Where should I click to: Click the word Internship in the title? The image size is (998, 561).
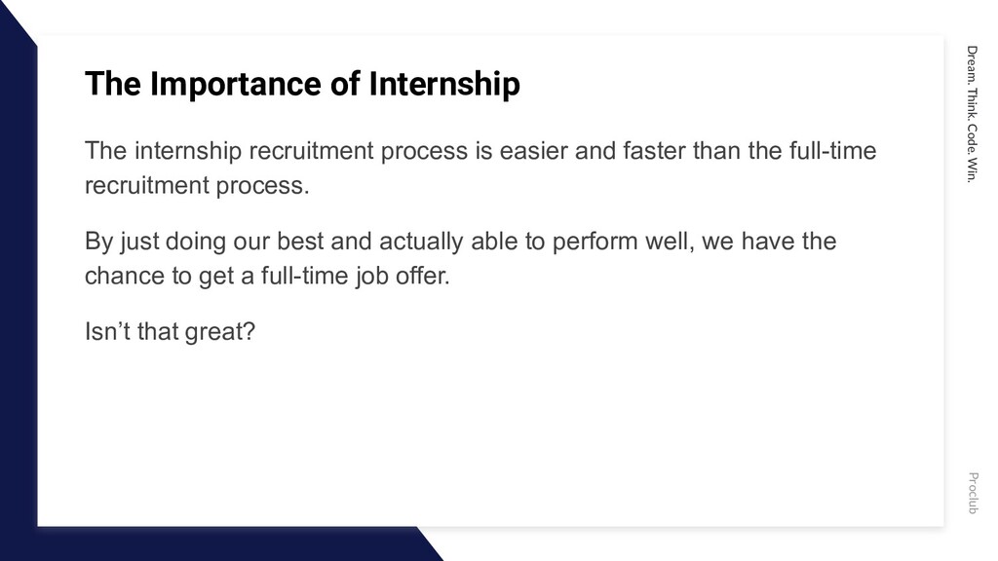(x=444, y=84)
